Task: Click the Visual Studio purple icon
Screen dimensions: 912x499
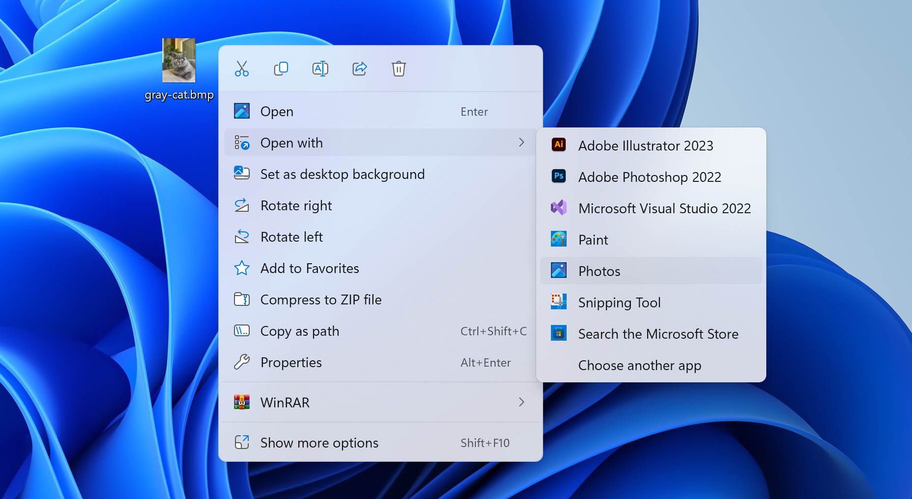Action: (x=559, y=207)
